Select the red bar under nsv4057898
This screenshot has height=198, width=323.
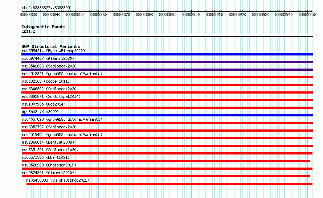pos(167,123)
